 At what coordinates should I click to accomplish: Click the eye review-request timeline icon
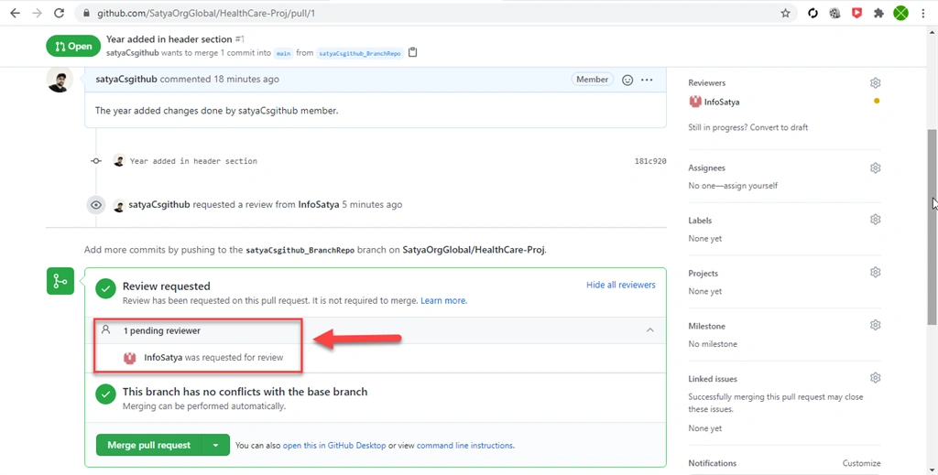coord(95,205)
